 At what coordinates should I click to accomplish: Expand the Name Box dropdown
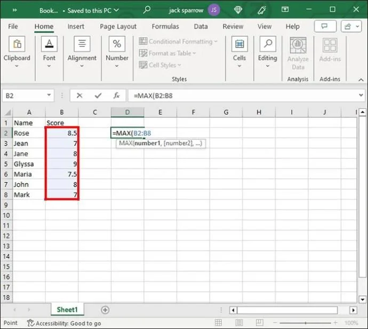click(x=49, y=96)
